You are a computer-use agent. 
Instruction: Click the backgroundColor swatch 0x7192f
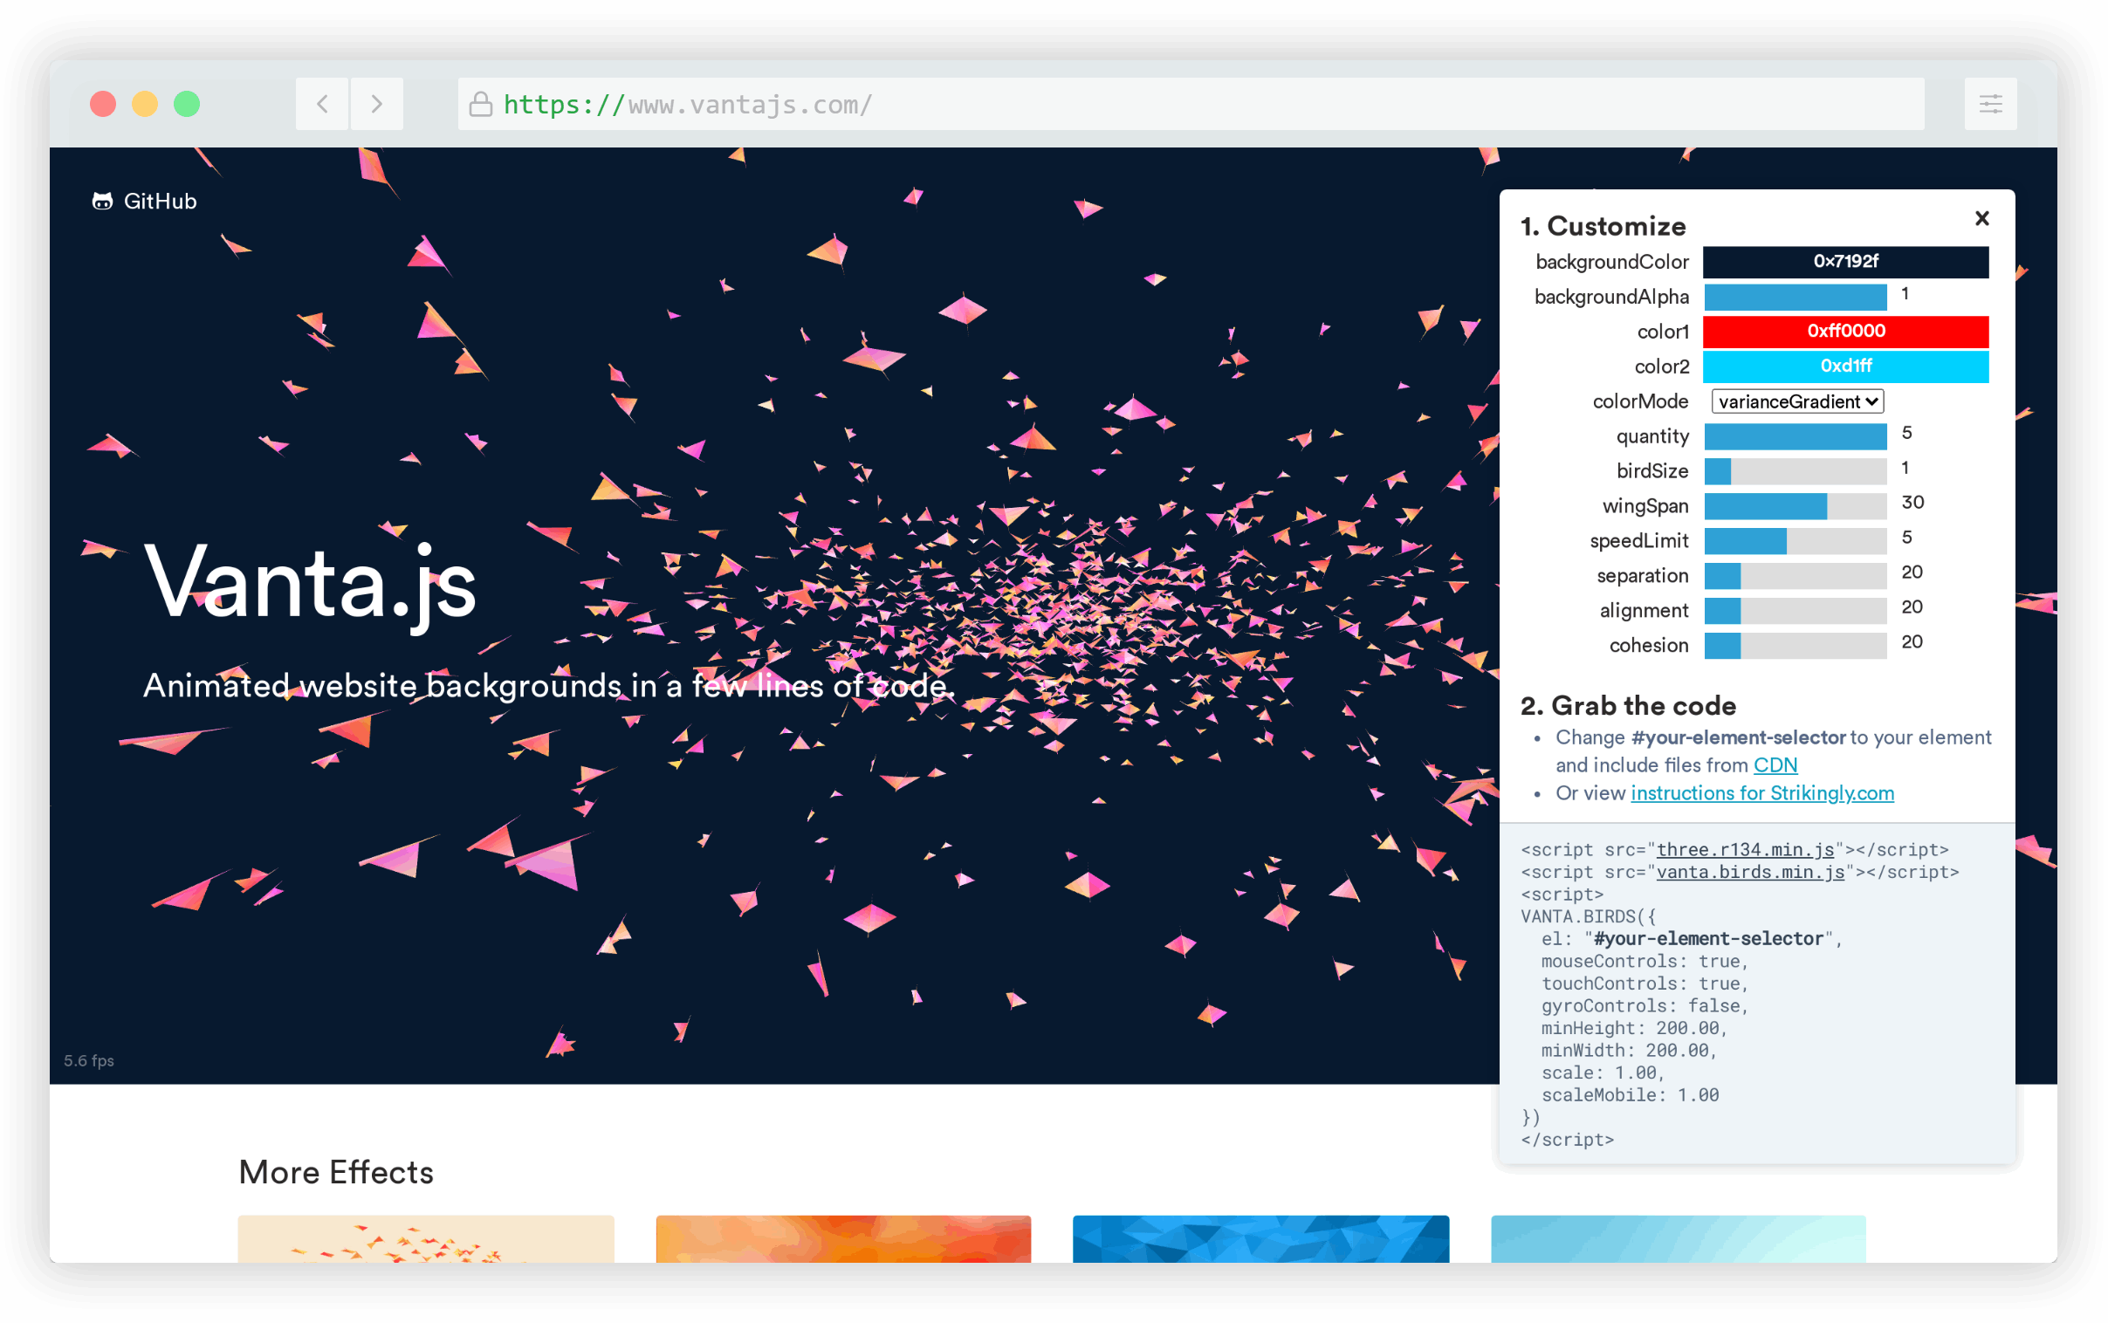tap(1844, 261)
